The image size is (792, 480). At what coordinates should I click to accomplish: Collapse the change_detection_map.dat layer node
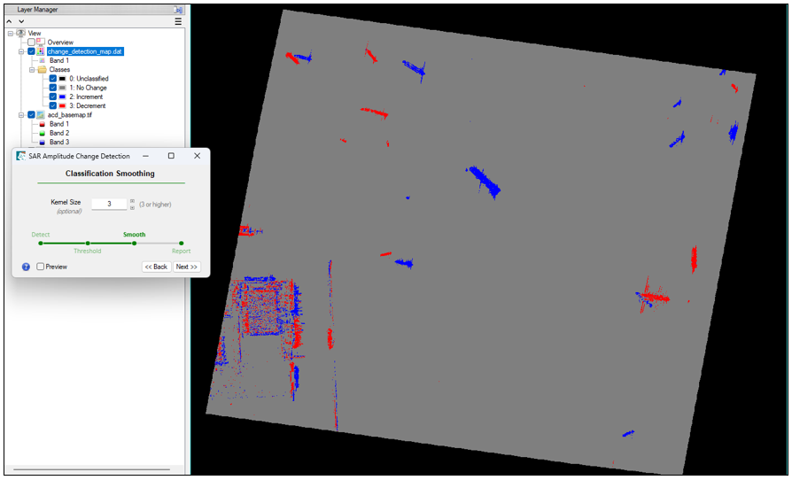pyautogui.click(x=20, y=51)
